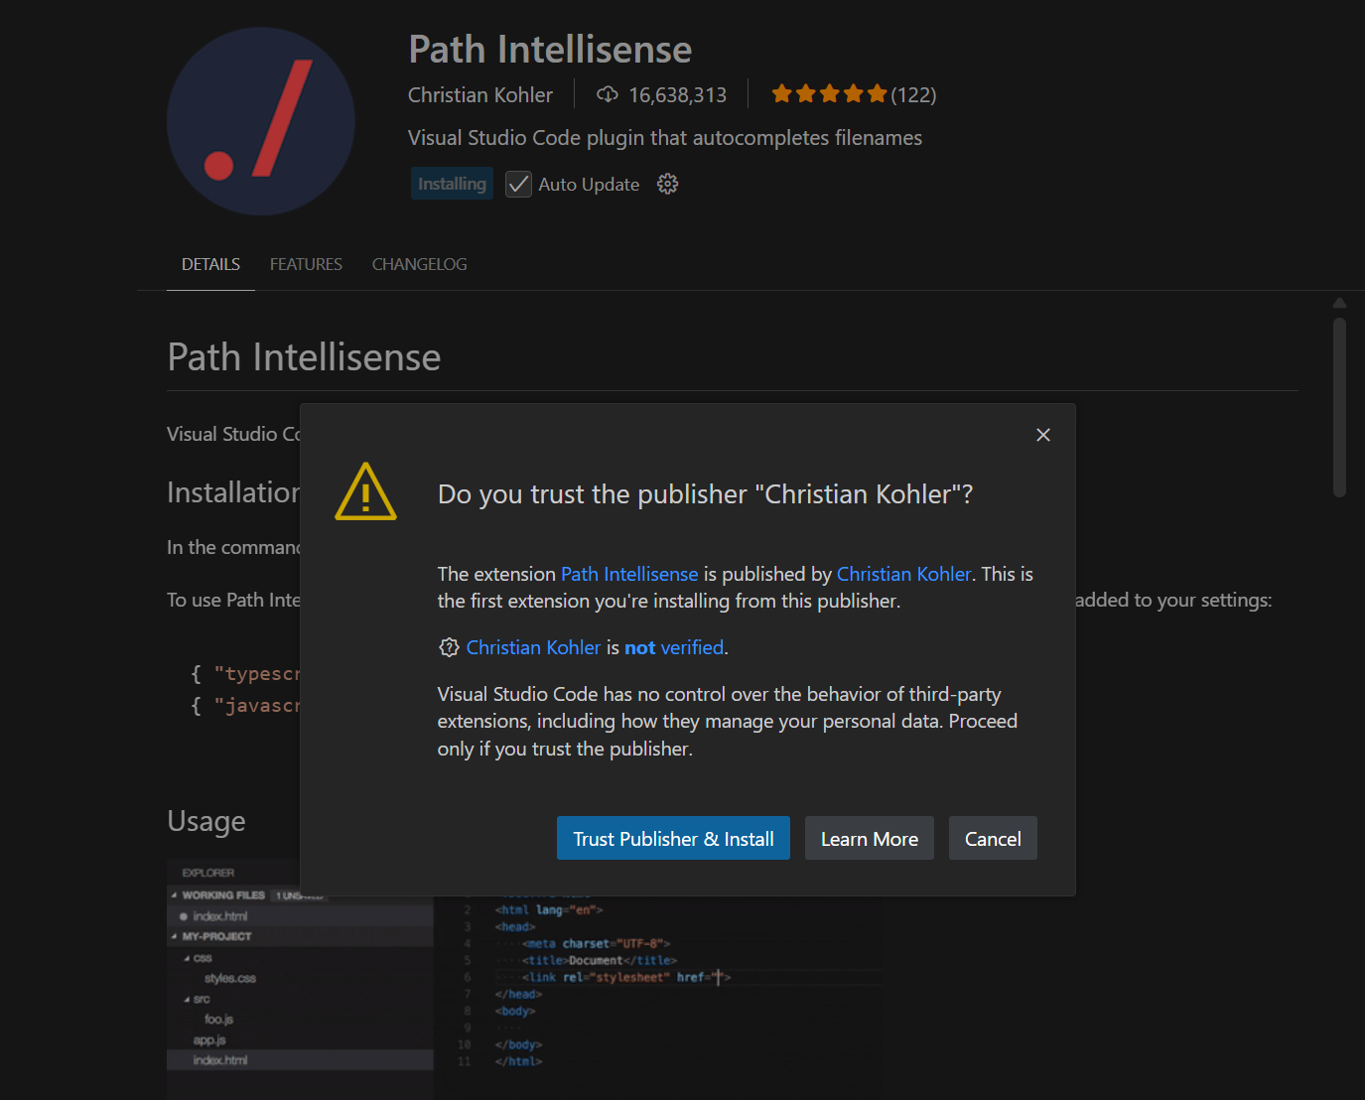Image resolution: width=1365 pixels, height=1100 pixels.
Task: Open the Path Intellisense link in dialog
Action: tap(629, 574)
